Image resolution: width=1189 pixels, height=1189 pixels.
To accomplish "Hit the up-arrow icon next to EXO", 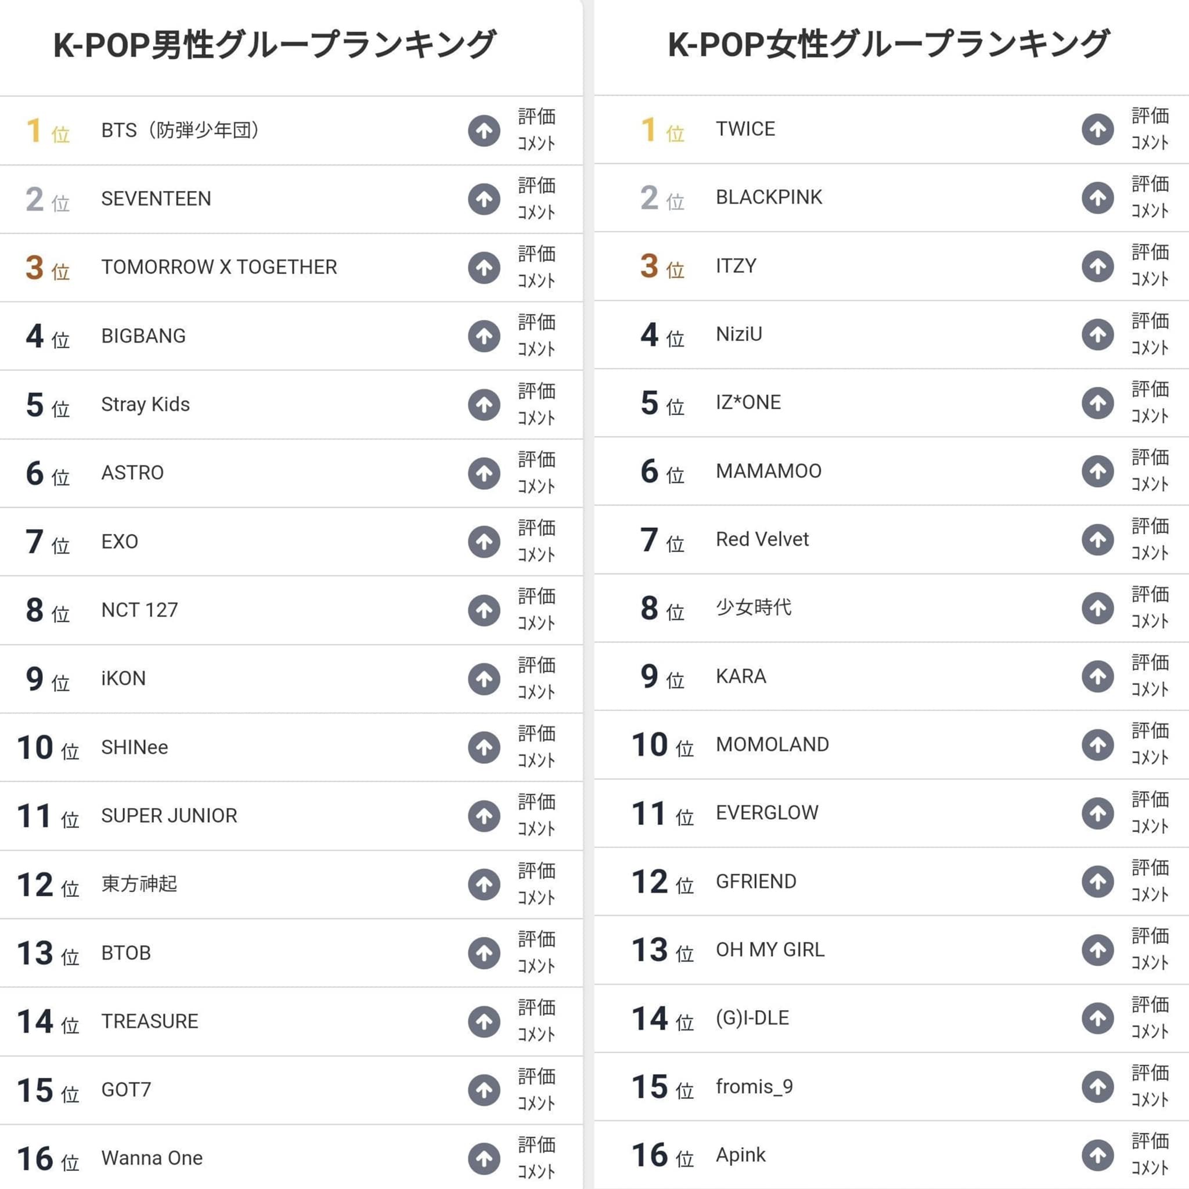I will tap(484, 542).
